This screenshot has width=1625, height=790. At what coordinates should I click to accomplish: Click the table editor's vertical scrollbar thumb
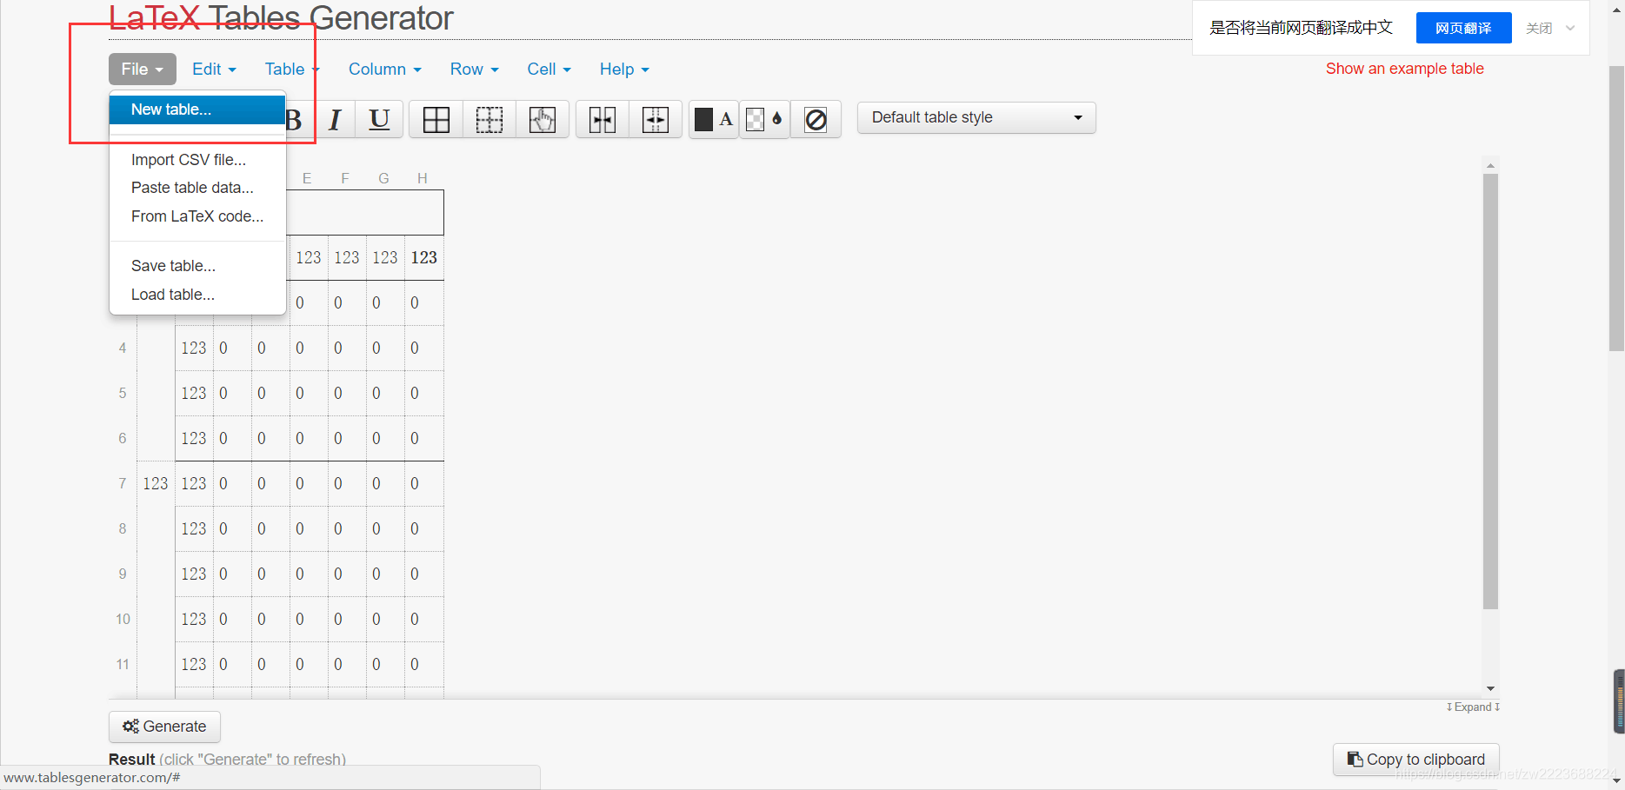coord(1490,391)
